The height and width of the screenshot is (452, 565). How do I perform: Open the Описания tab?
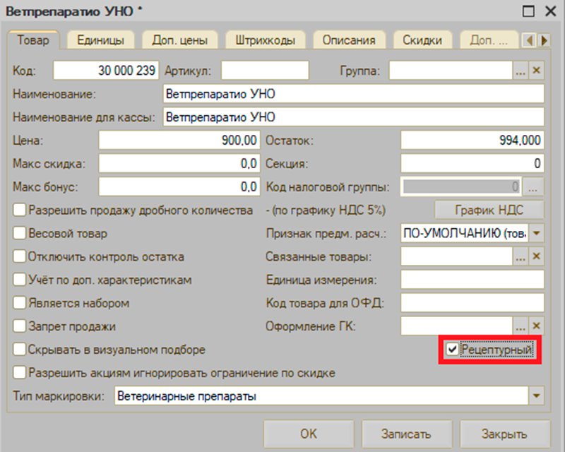(x=349, y=40)
